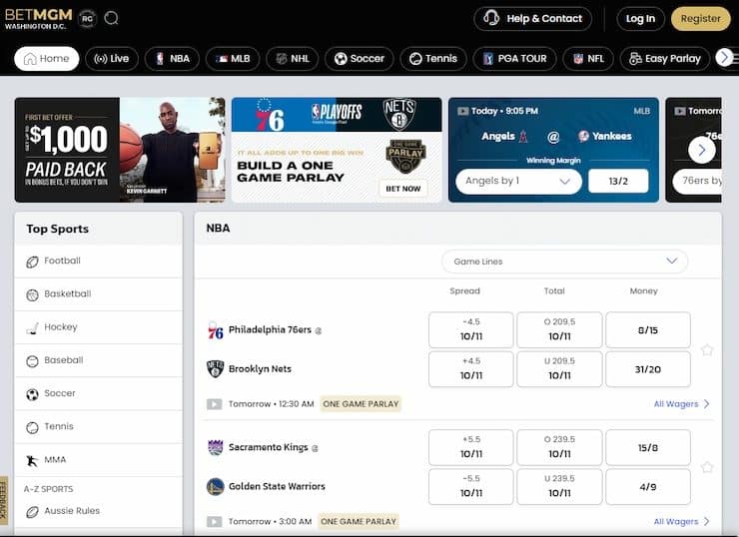This screenshot has width=739, height=537.
Task: Select Under 239.5 total at 10/11
Action: click(x=559, y=487)
